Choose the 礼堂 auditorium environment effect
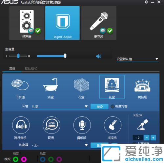164x163 pixels. [112, 87]
